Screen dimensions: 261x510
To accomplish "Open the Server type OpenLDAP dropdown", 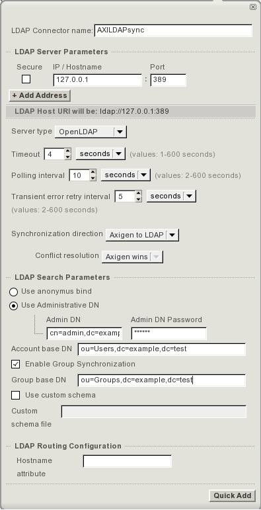I will point(91,132).
